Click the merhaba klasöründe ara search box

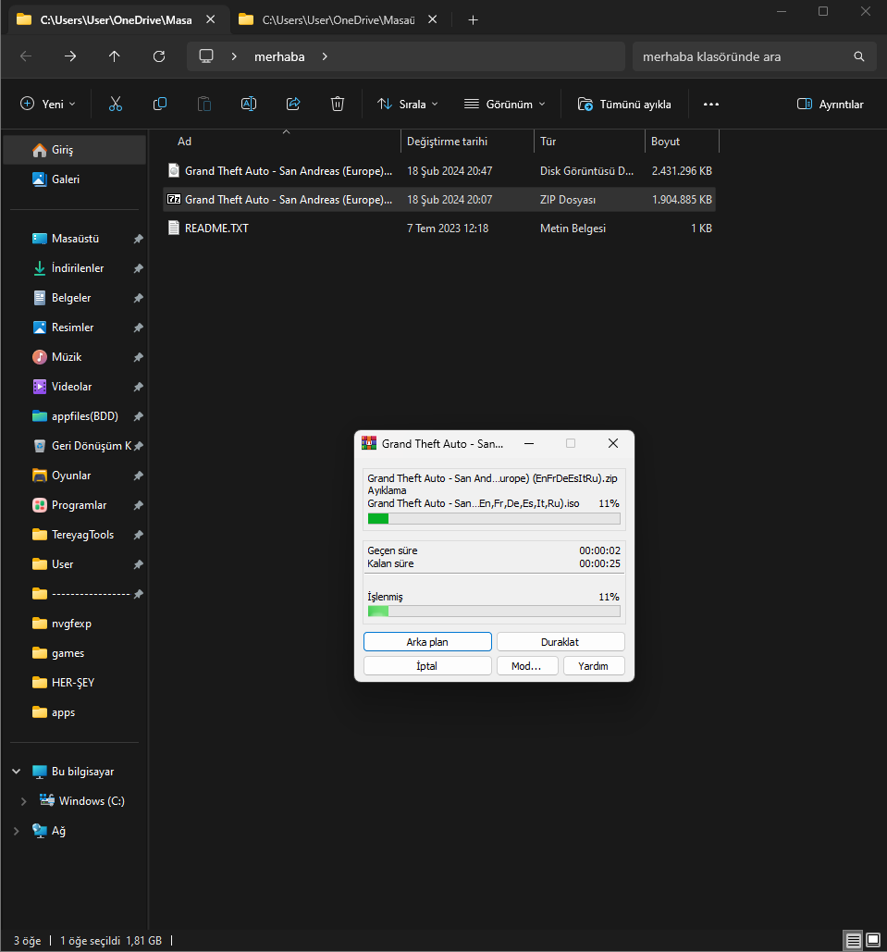click(744, 56)
